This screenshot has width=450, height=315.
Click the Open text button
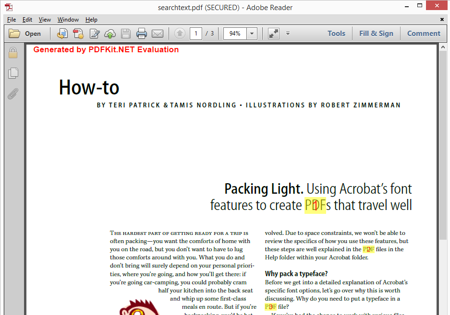click(x=33, y=34)
